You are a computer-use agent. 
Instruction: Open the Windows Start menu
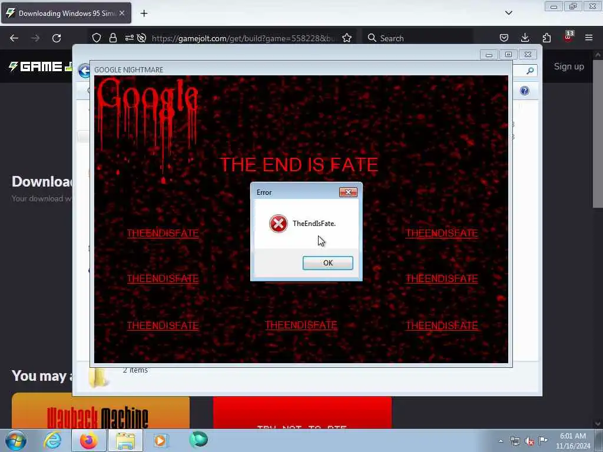[x=16, y=440]
